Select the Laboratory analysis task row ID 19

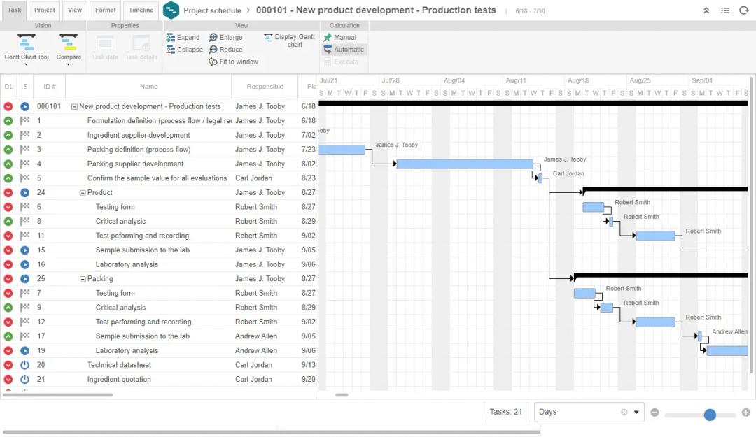pos(127,351)
